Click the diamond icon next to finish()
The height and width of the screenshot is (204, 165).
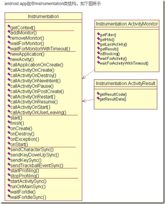click(9, 122)
